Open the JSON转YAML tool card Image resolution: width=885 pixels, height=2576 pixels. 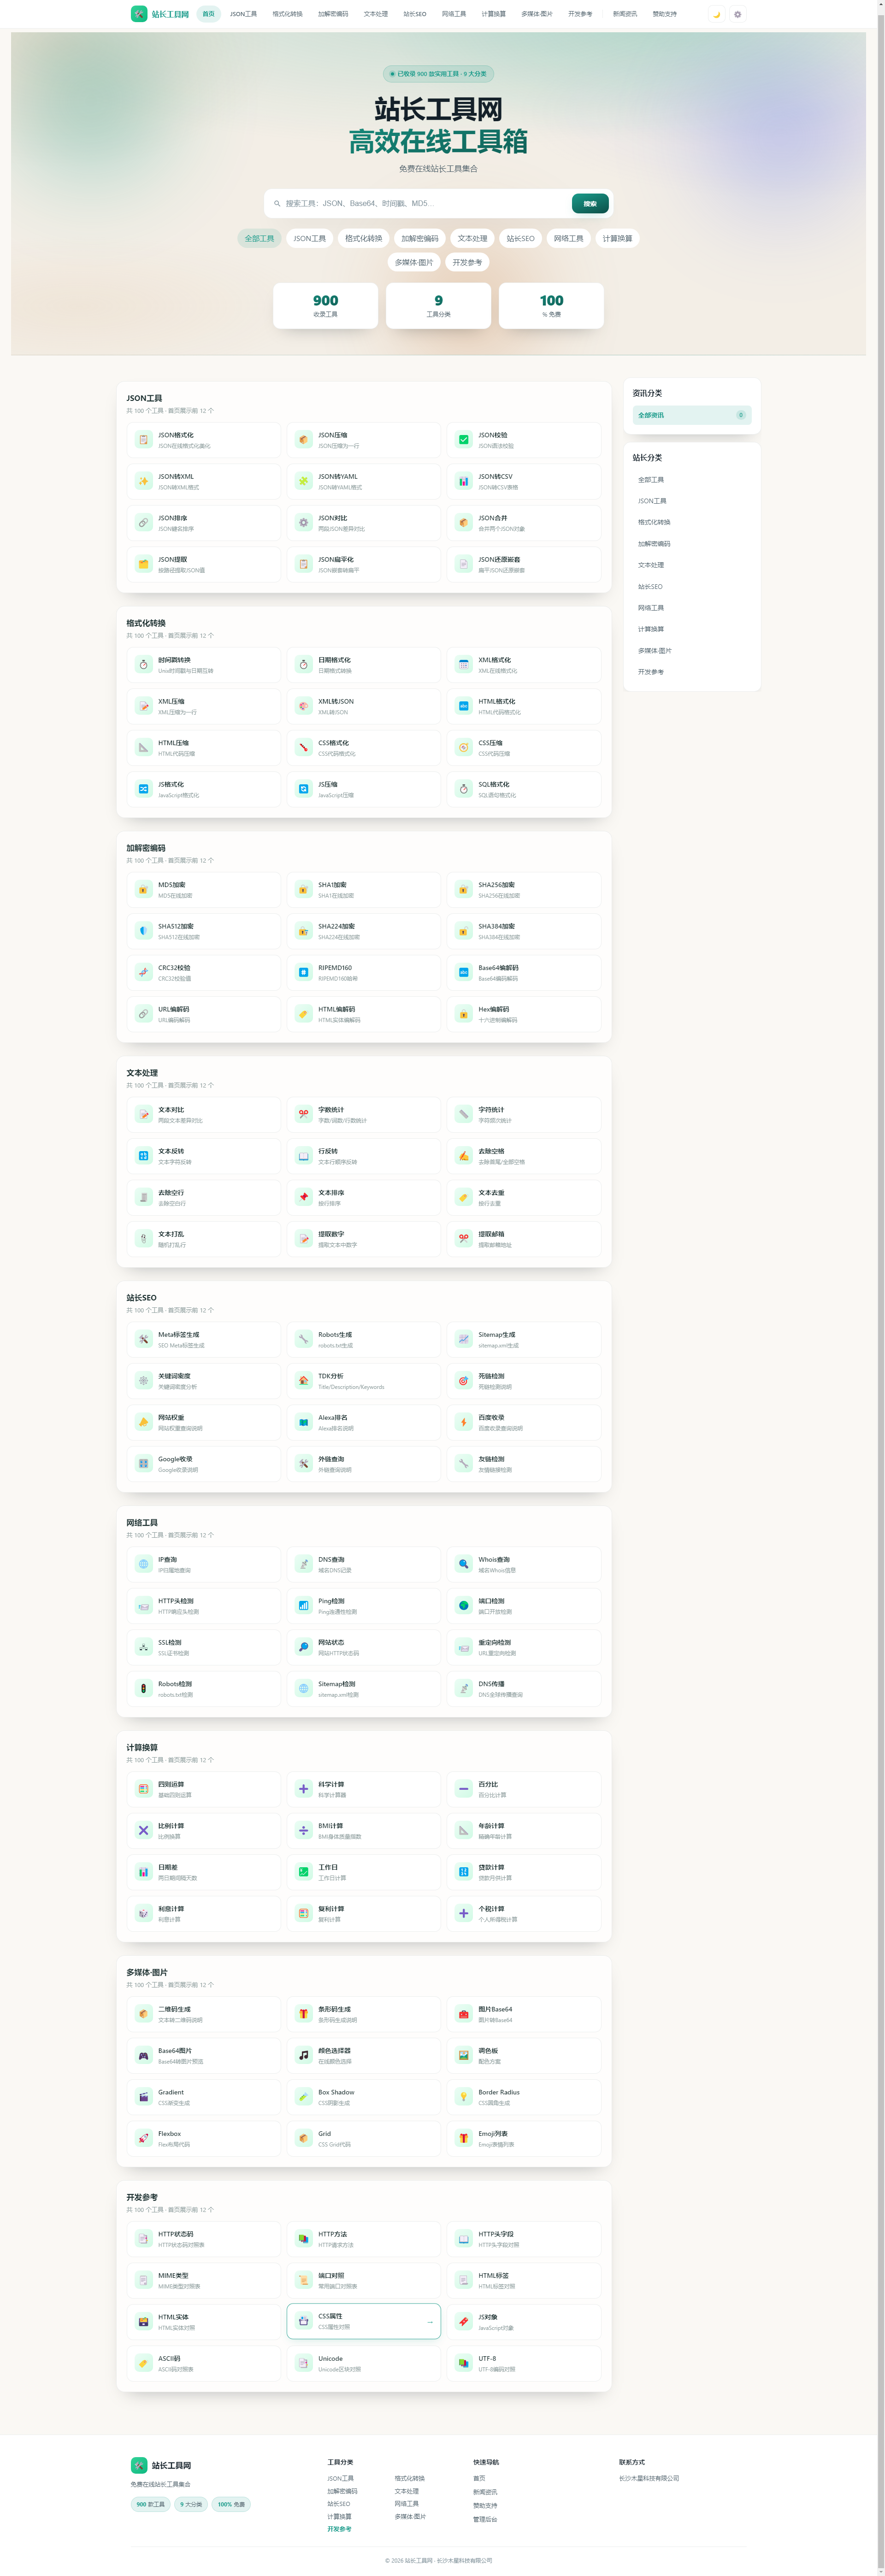point(364,481)
